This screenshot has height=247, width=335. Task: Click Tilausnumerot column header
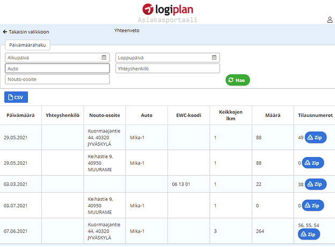click(x=315, y=115)
